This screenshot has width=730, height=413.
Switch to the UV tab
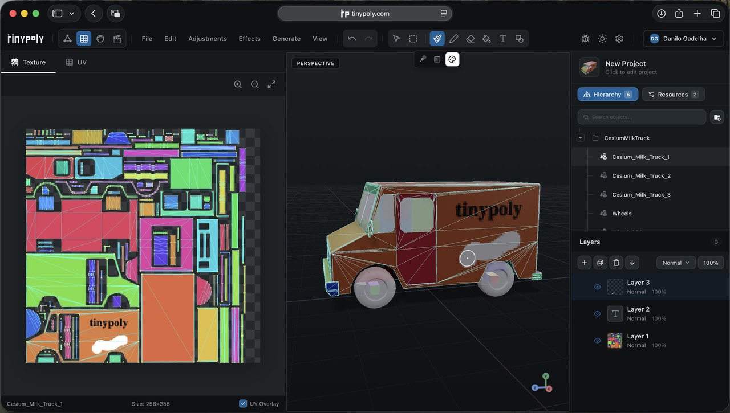click(x=76, y=62)
